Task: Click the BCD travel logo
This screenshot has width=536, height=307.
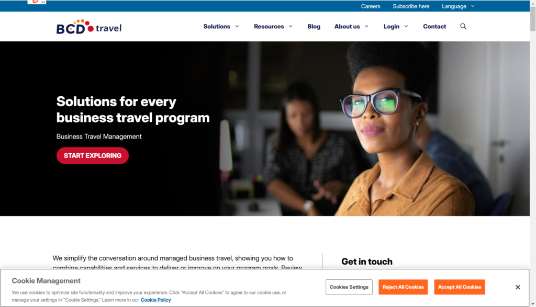Action: 89,27
